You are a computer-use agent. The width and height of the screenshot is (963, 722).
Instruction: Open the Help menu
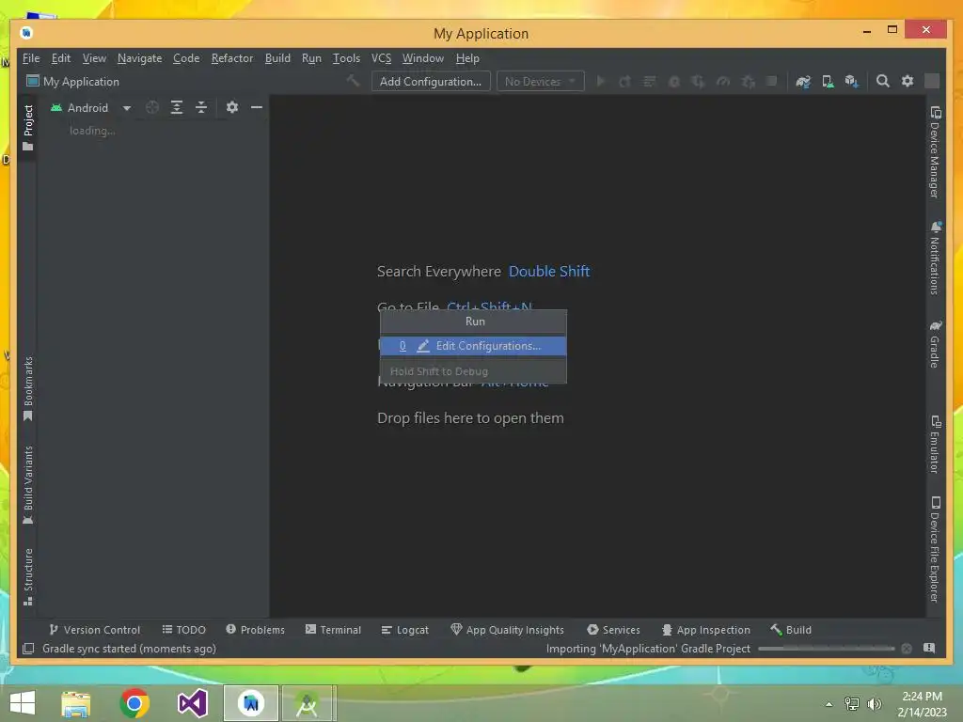pos(467,58)
